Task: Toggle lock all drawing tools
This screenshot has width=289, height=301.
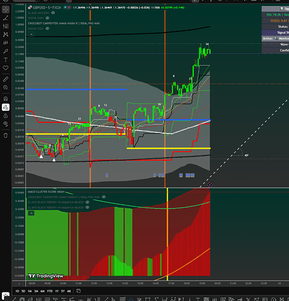Action: click(5, 116)
